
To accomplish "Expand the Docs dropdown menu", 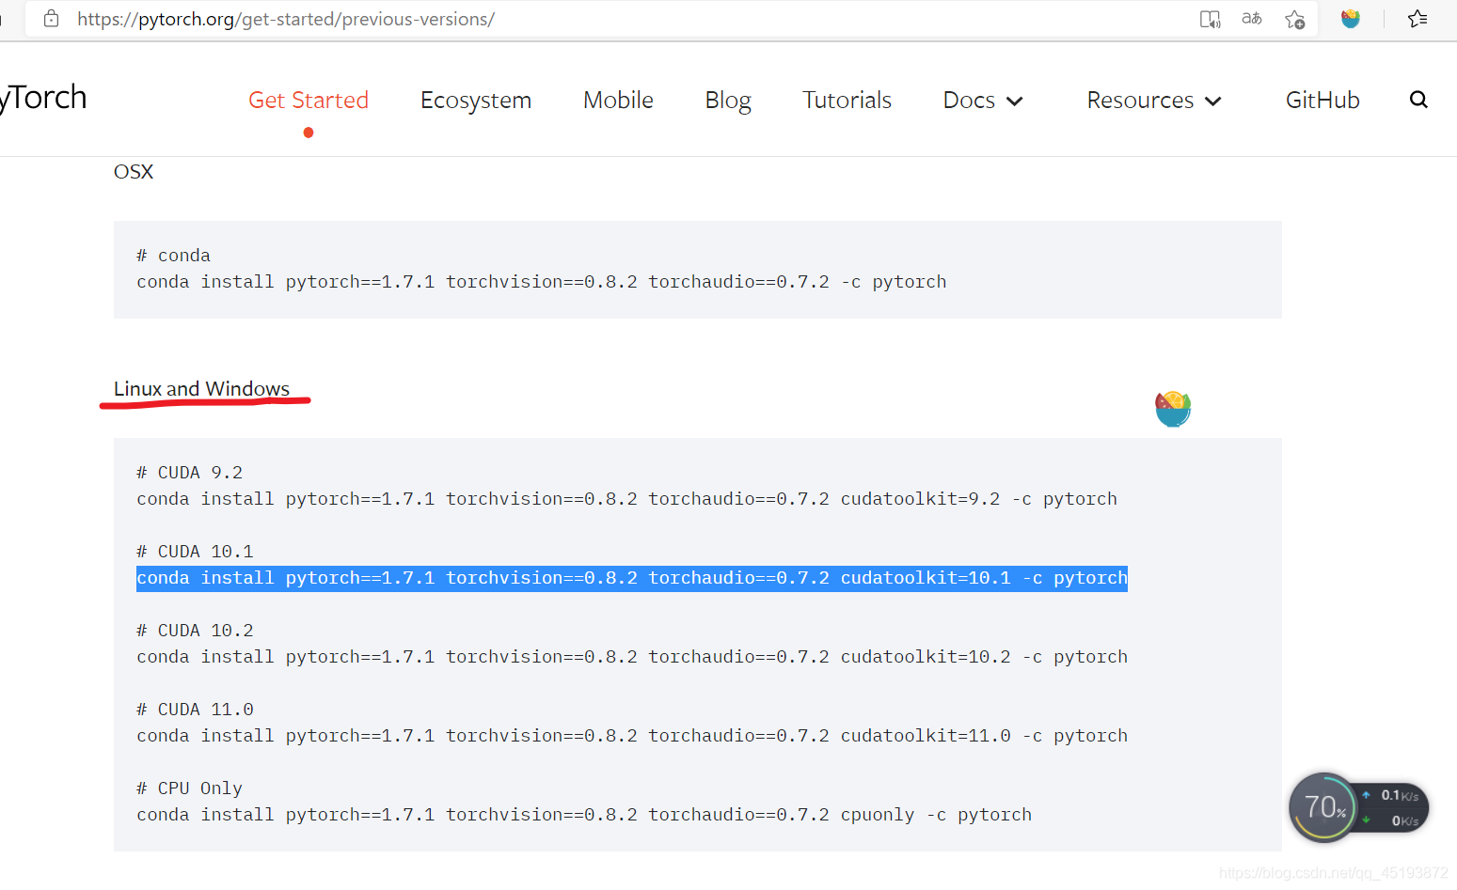I will coord(983,100).
